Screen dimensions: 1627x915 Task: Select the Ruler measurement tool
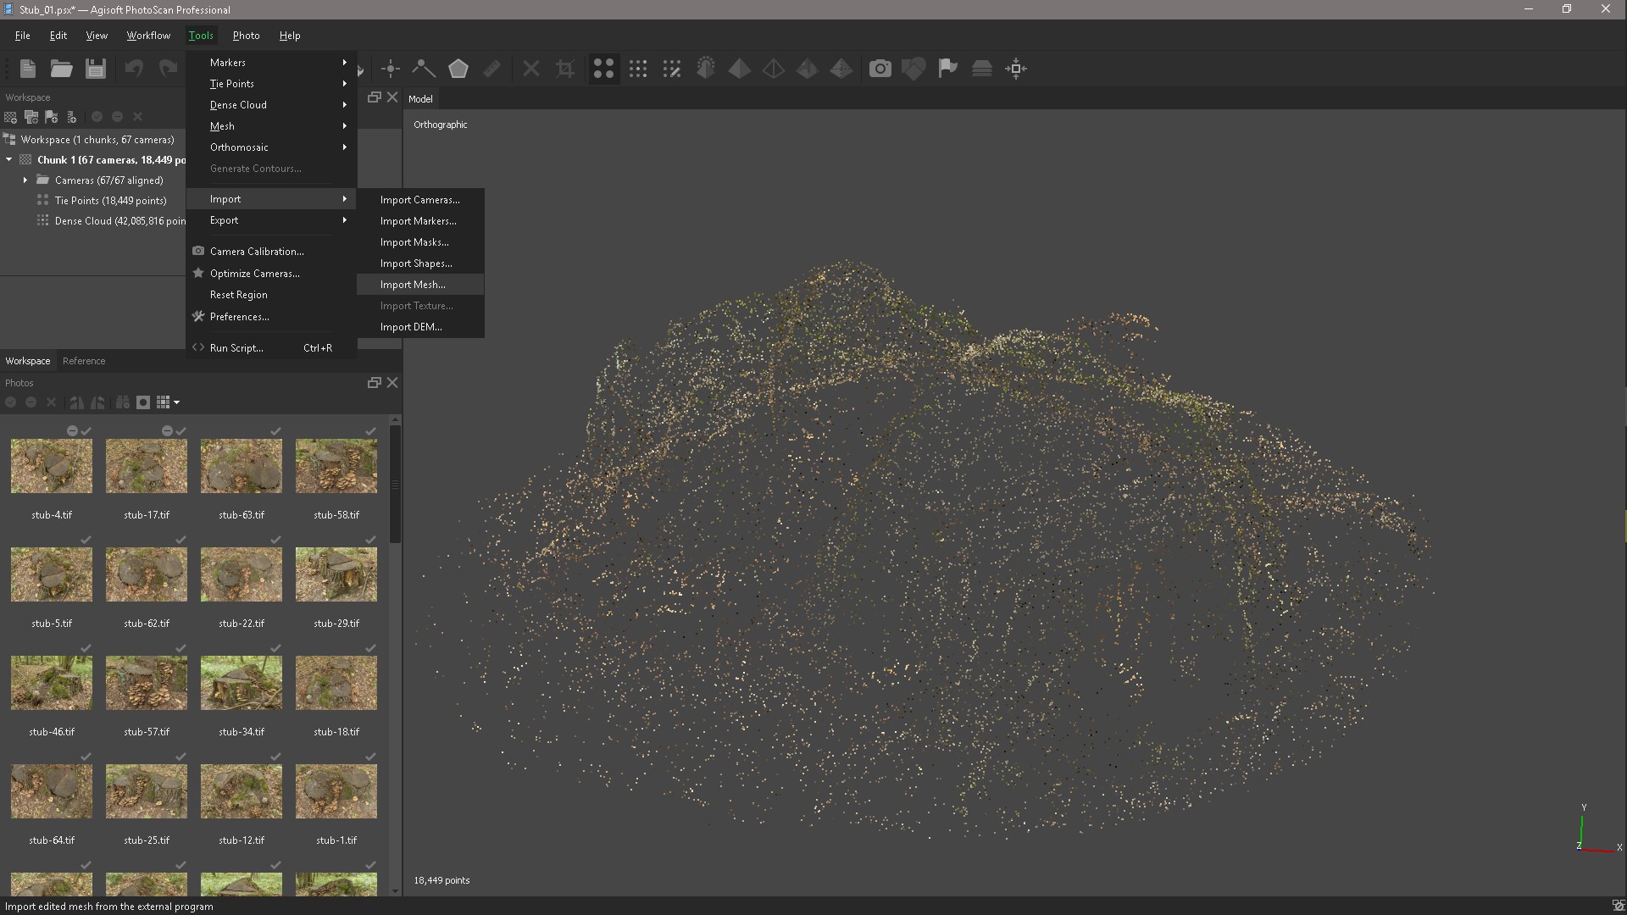tap(492, 69)
